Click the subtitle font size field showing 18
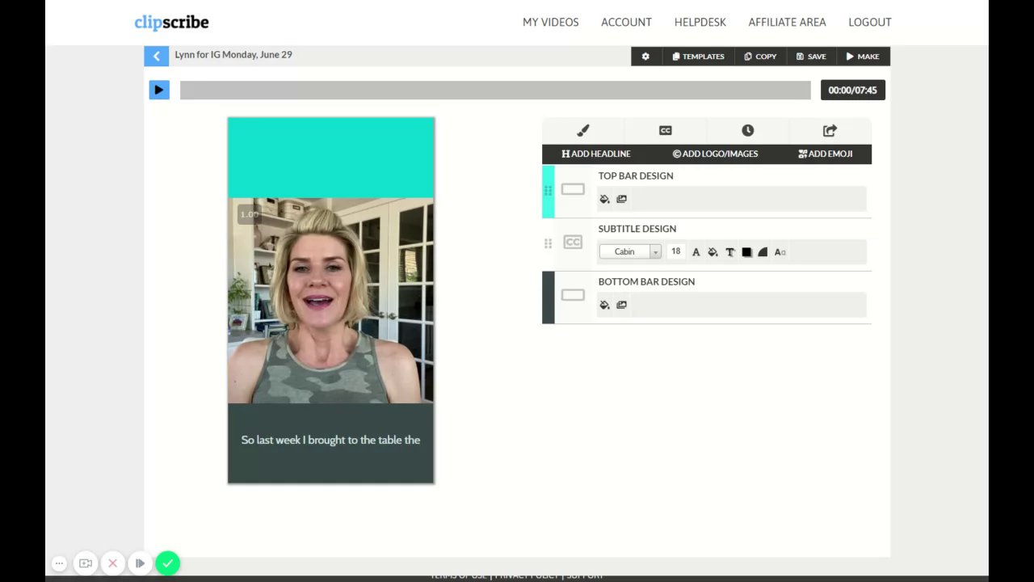Viewport: 1034px width, 582px height. point(676,251)
